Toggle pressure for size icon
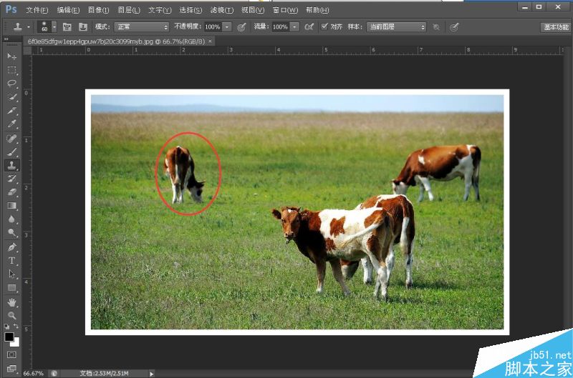573x378 pixels. click(454, 27)
